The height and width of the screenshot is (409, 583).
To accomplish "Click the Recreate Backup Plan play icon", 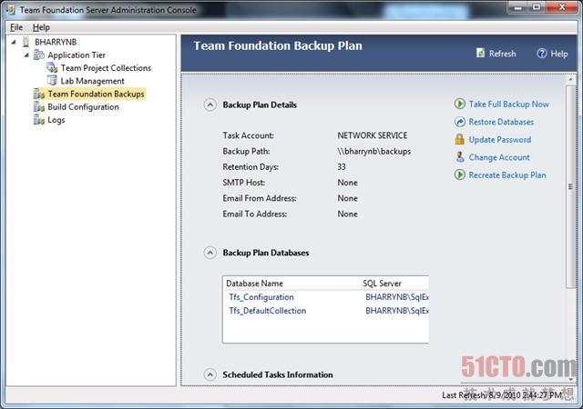I will point(460,175).
